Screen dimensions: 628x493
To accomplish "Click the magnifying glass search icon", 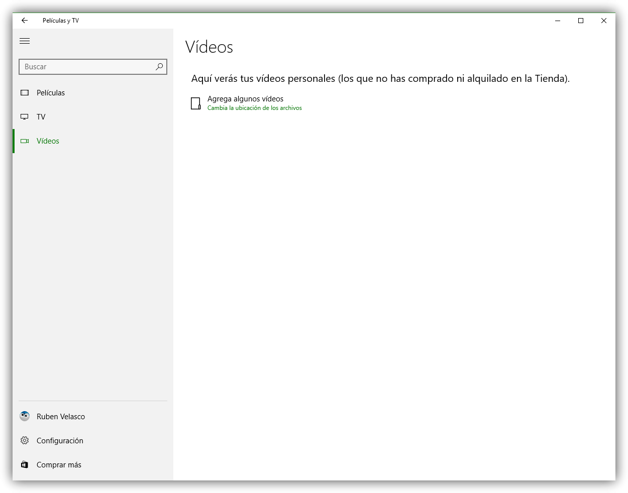I will pyautogui.click(x=159, y=67).
